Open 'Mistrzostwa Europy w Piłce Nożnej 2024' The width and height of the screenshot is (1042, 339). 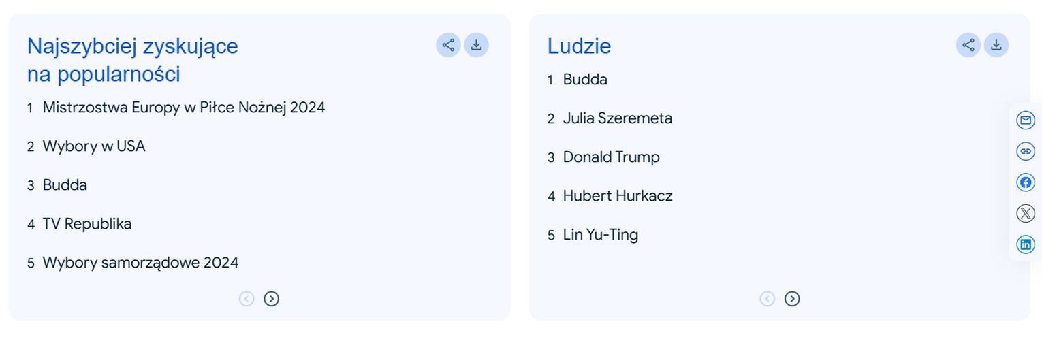[x=184, y=108]
